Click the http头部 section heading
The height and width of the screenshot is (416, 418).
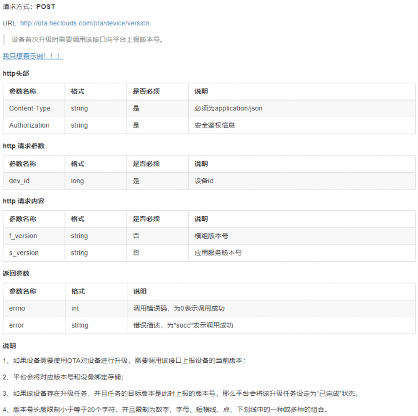(16, 74)
